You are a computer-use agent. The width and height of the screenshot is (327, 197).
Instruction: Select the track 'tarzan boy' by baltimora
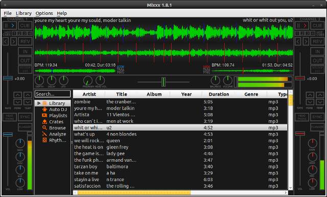[180, 166]
